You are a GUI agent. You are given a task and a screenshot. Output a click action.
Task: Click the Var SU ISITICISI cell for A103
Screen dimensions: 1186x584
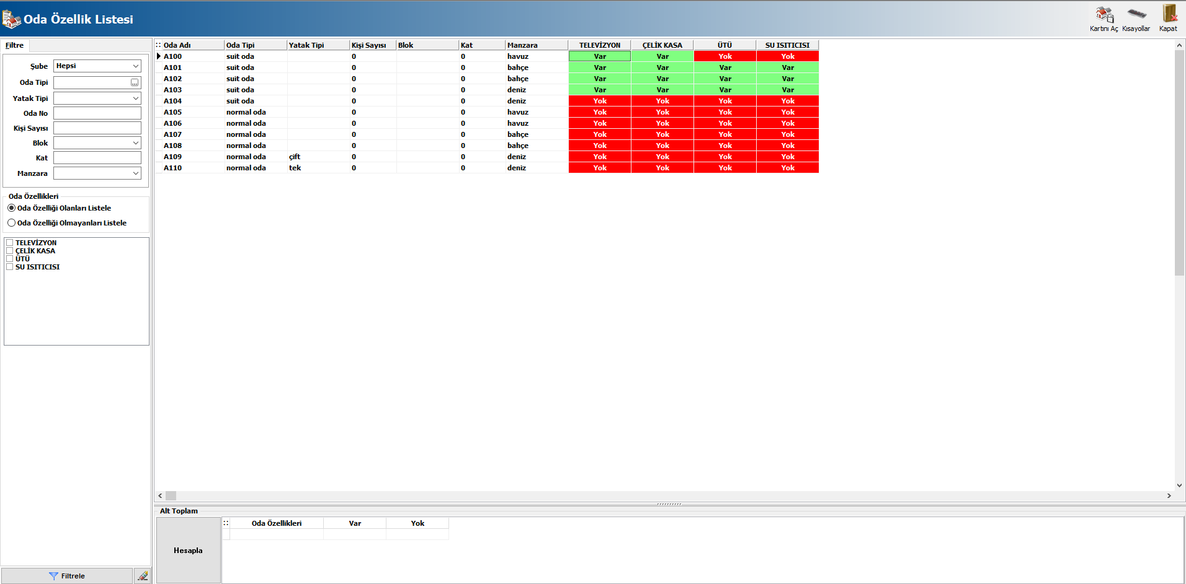[788, 90]
